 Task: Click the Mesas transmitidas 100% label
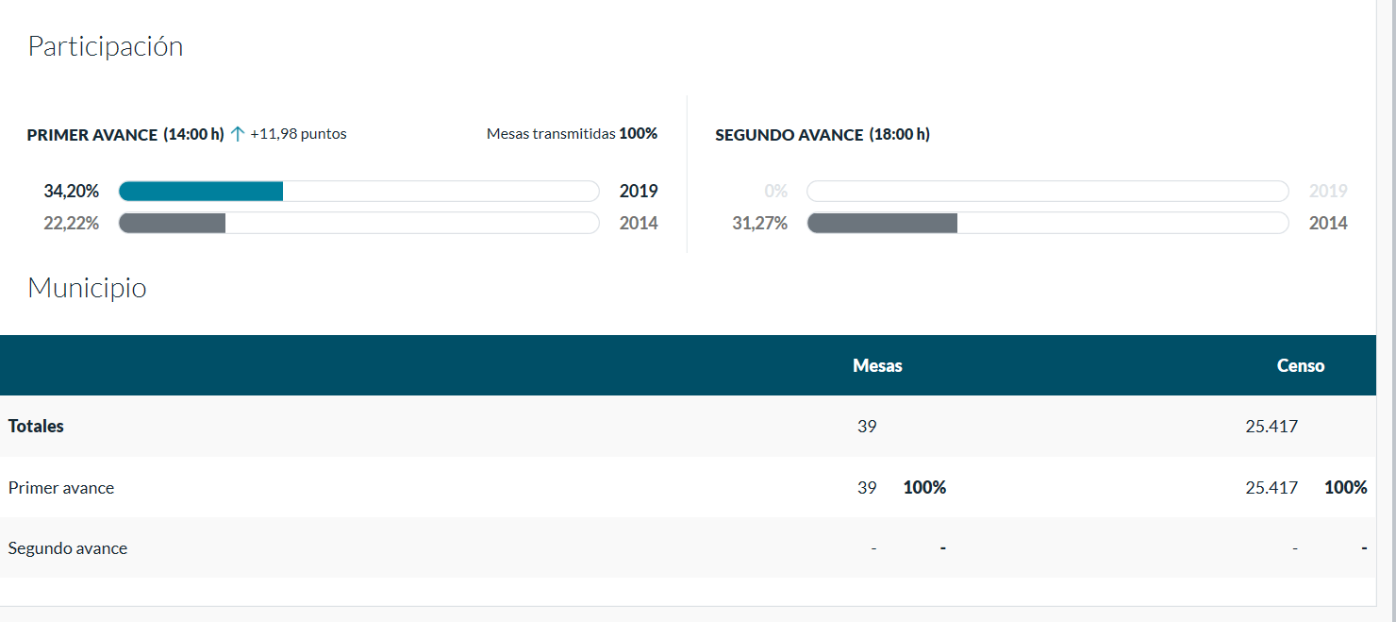[x=572, y=134]
